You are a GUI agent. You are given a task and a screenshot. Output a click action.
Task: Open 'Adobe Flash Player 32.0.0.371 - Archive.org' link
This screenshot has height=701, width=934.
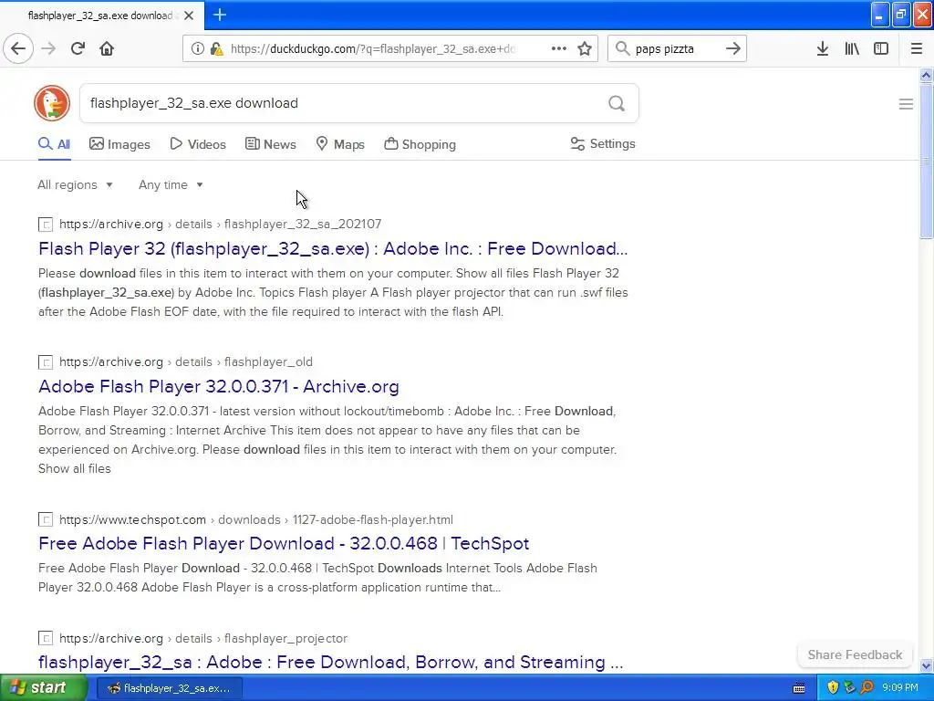[219, 386]
